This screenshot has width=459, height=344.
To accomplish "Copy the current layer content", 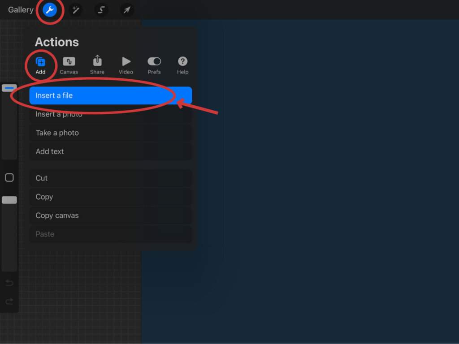I will (110, 197).
